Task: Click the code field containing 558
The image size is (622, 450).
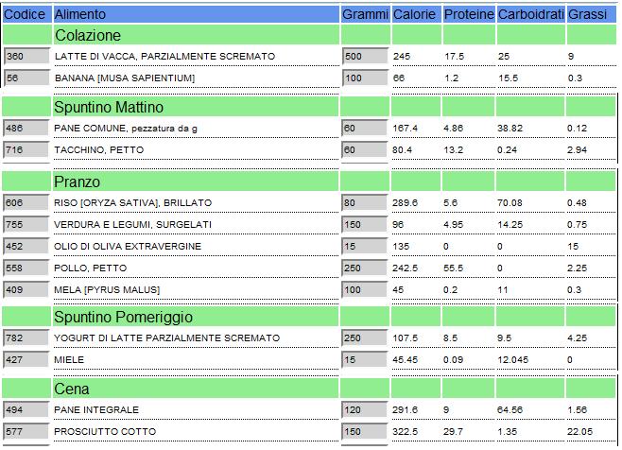Action: (x=26, y=268)
